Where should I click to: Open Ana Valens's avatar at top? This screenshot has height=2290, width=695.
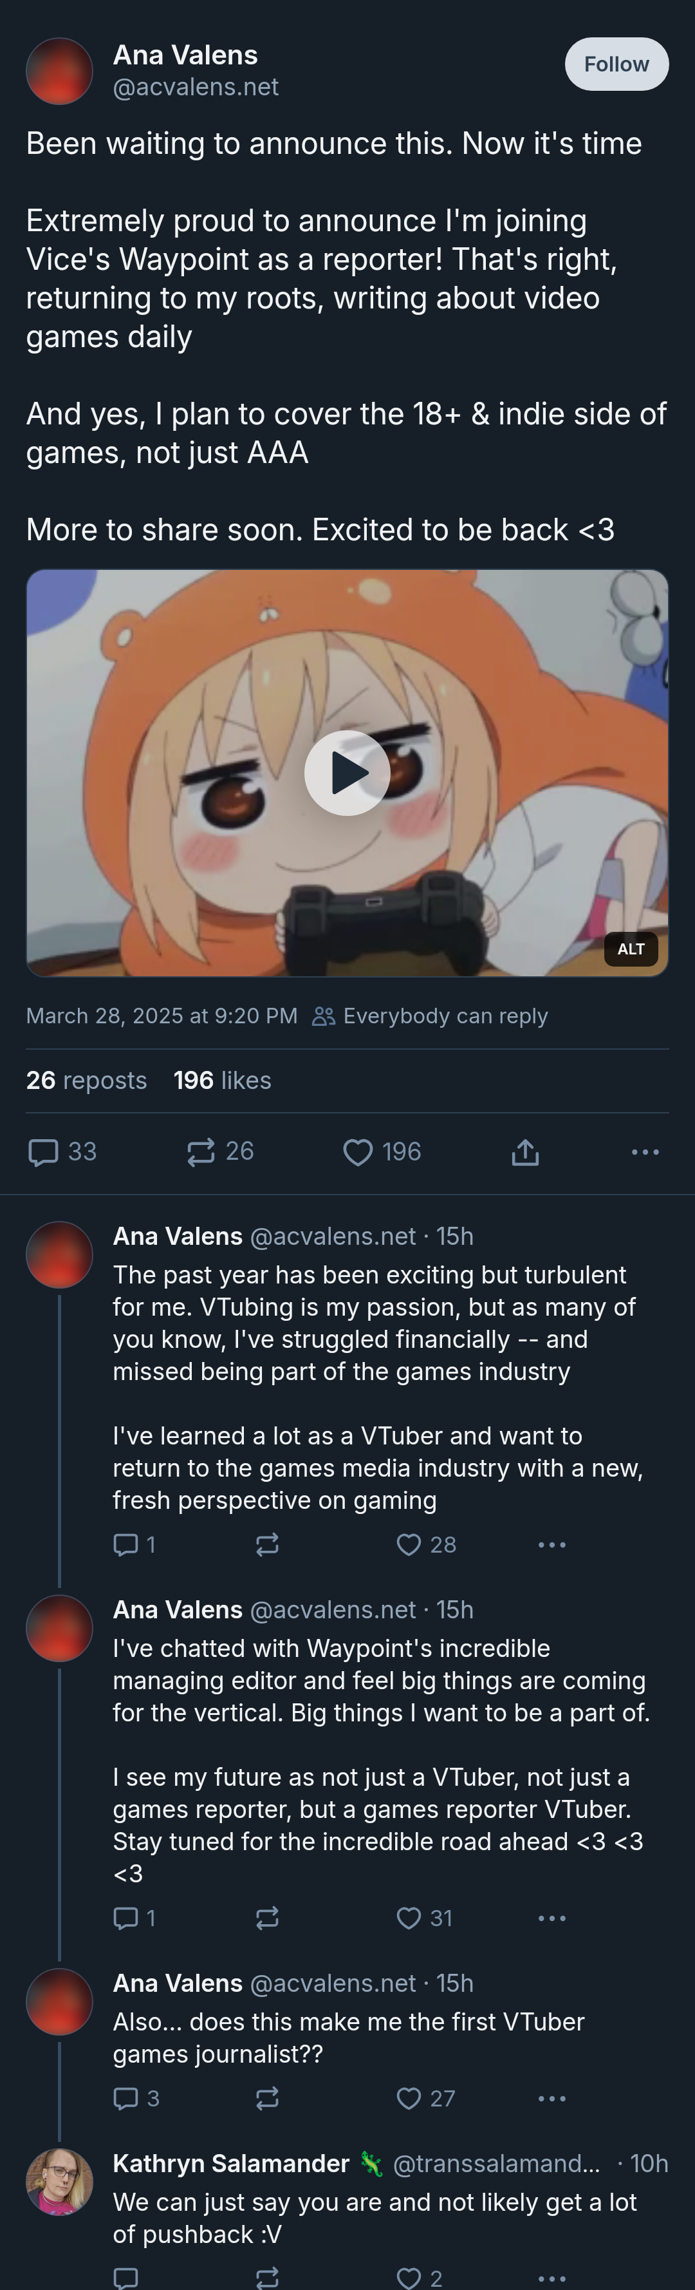(60, 71)
